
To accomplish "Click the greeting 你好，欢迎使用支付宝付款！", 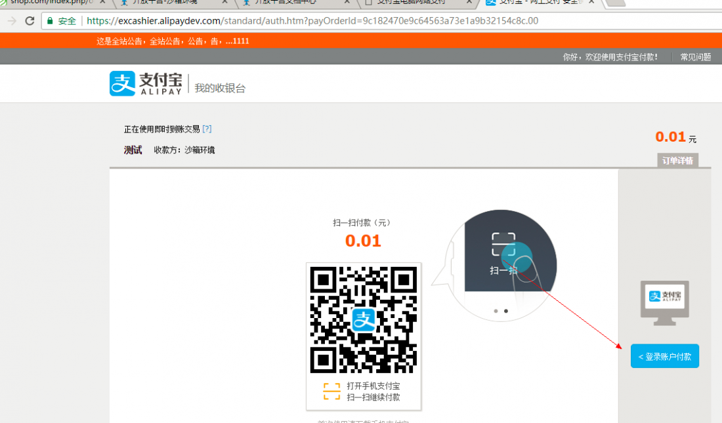I will coord(610,57).
